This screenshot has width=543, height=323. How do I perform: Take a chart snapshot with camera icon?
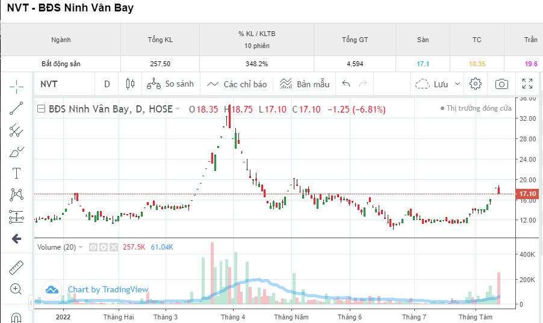click(501, 84)
